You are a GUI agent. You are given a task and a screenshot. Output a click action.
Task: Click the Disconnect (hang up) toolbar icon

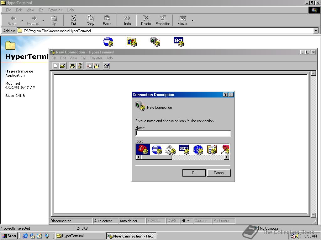80,66
